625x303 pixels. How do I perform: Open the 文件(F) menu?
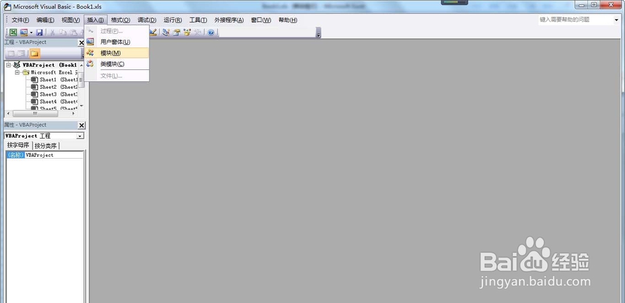(21, 21)
